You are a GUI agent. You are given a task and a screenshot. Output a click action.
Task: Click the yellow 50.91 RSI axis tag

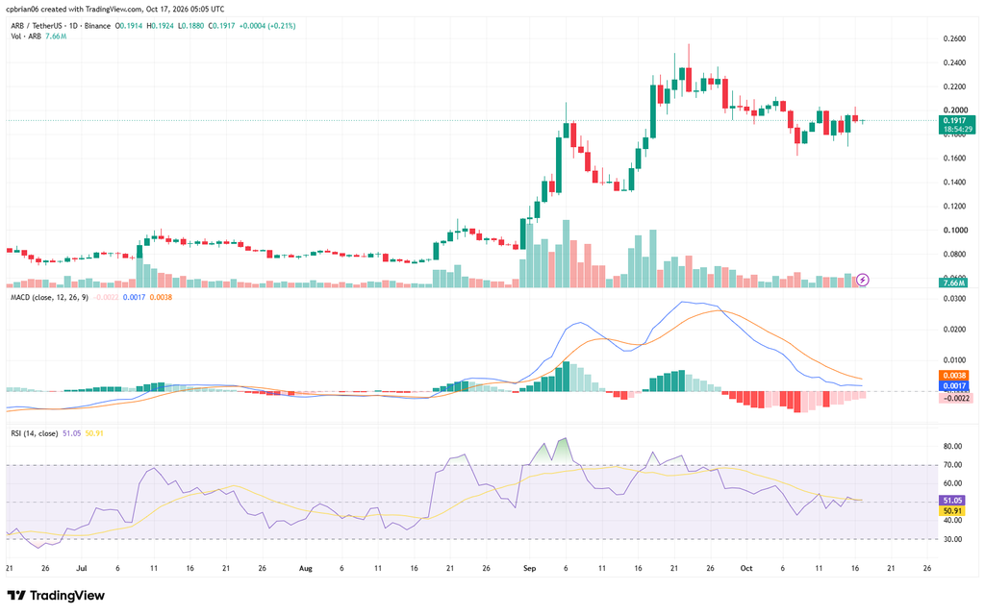pos(952,511)
